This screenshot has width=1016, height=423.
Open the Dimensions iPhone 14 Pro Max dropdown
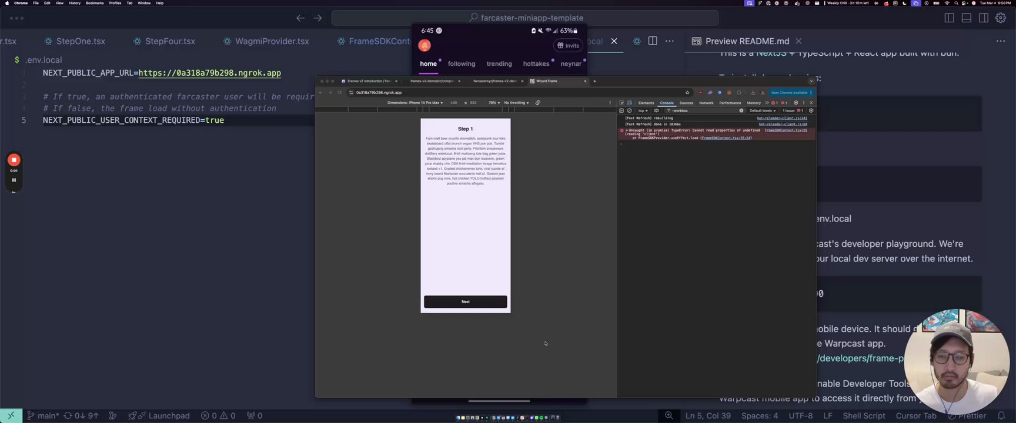point(415,103)
